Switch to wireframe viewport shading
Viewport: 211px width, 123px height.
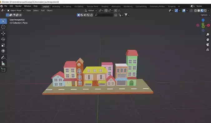195,11
